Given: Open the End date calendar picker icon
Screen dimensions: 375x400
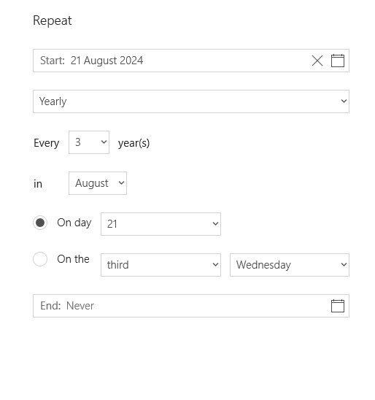Looking at the screenshot, I should pos(338,306).
